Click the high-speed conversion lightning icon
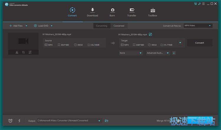The height and width of the screenshot is (130, 221). tap(19, 121)
